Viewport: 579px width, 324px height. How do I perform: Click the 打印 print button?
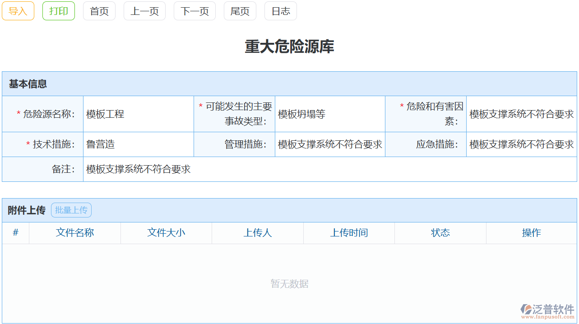tap(58, 11)
